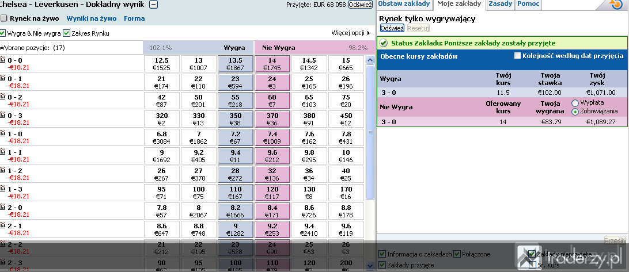Open the graph icon for score 1 - 1
This screenshot has width=629, height=272.
(3, 152)
